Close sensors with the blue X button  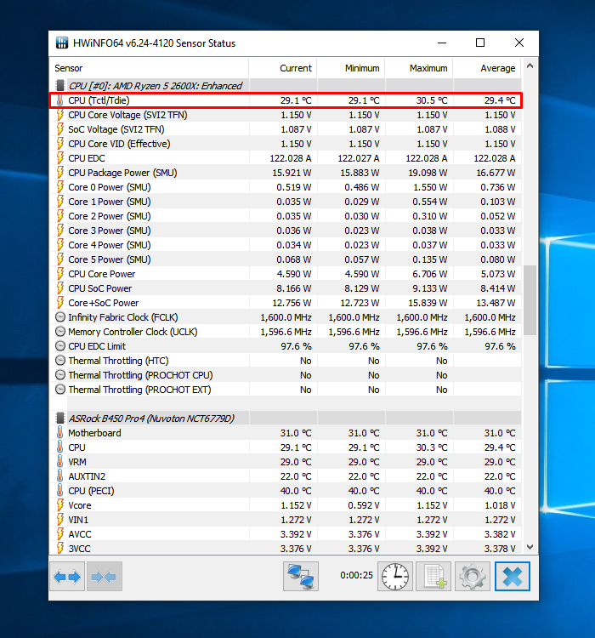512,577
